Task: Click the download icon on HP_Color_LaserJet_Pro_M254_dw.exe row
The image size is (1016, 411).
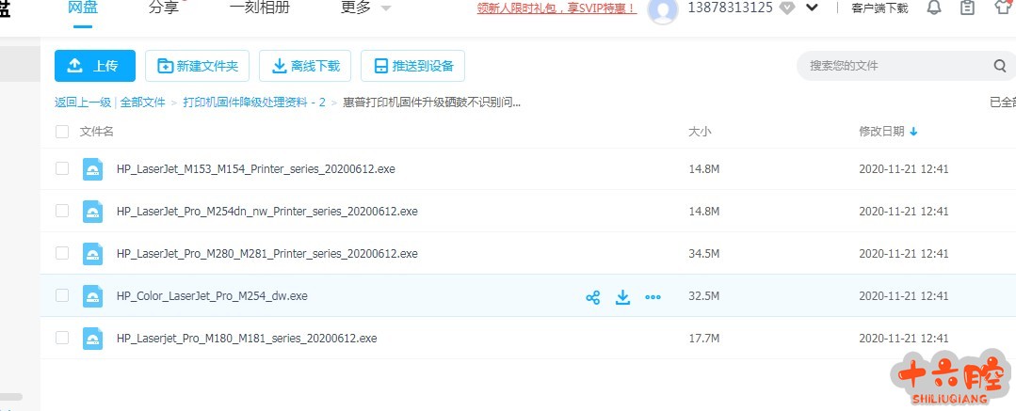Action: coord(622,297)
